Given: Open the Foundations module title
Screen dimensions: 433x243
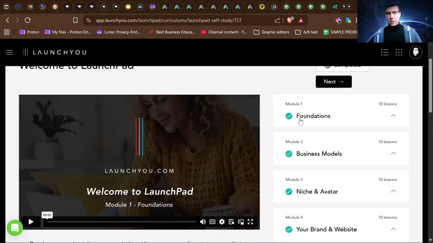Looking at the screenshot, I should pos(313,116).
